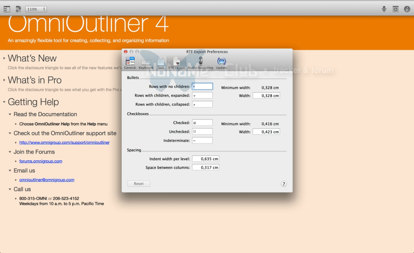Open the forums.omnigroup.com link

click(x=41, y=161)
